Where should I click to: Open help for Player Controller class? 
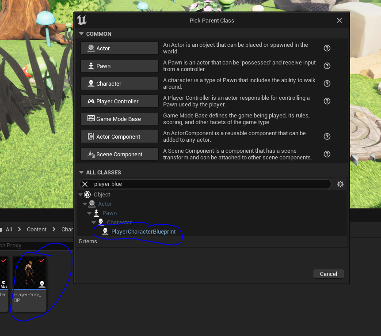[327, 101]
